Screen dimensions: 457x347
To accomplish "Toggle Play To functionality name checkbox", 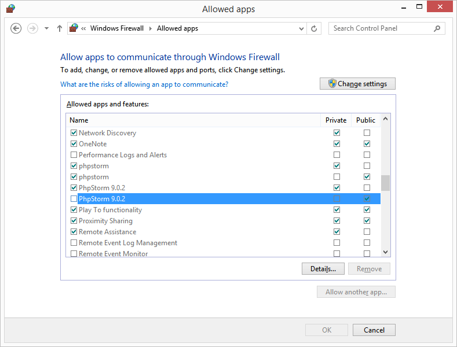I will pos(74,209).
